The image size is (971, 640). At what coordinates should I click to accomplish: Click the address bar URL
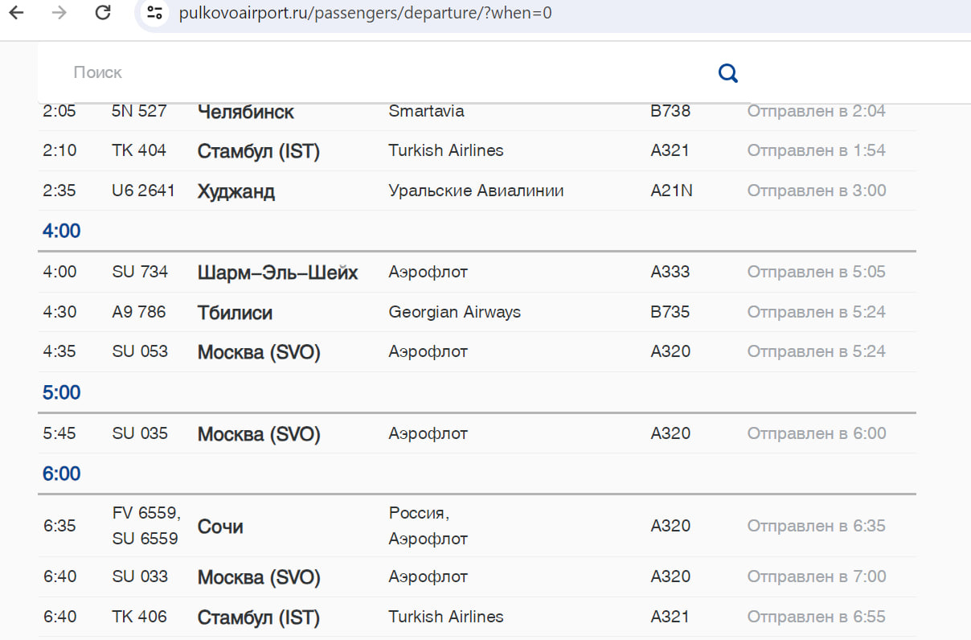pos(365,13)
